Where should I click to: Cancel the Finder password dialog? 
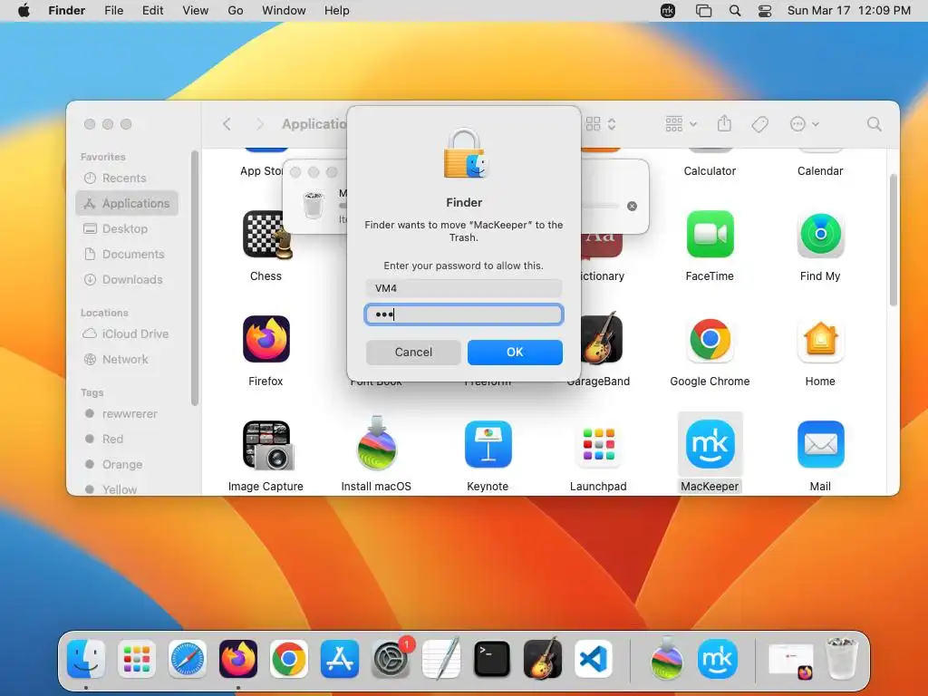point(413,353)
